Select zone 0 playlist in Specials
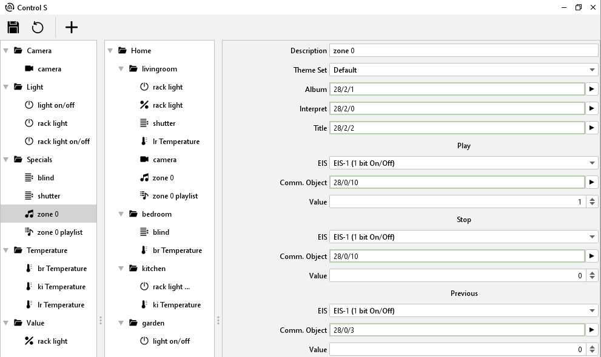Image resolution: width=601 pixels, height=357 pixels. pyautogui.click(x=59, y=232)
